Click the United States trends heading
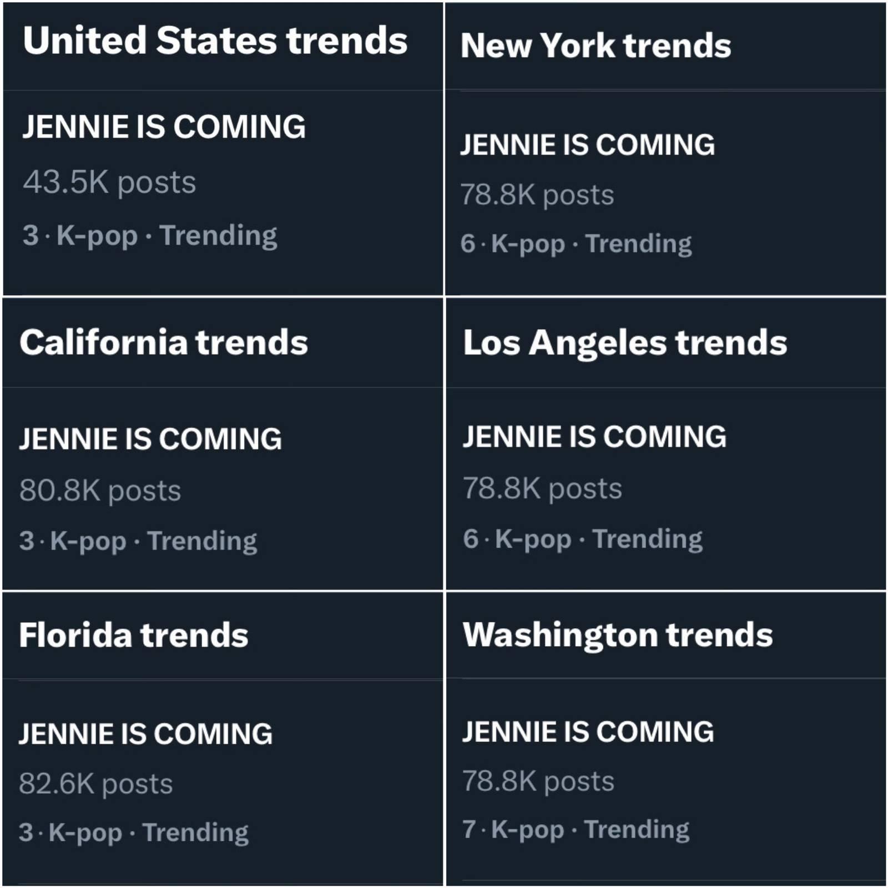Viewport: 888px width, 888px height. (x=215, y=41)
